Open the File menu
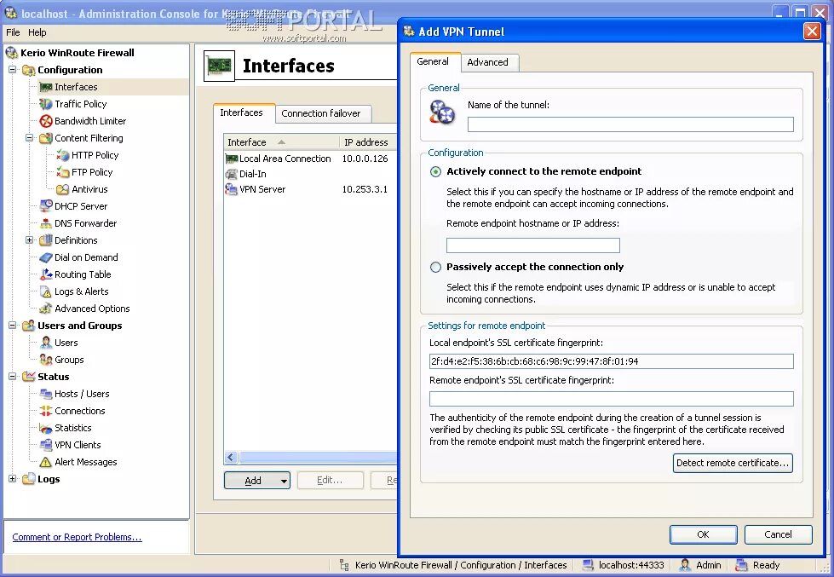 click(x=13, y=32)
